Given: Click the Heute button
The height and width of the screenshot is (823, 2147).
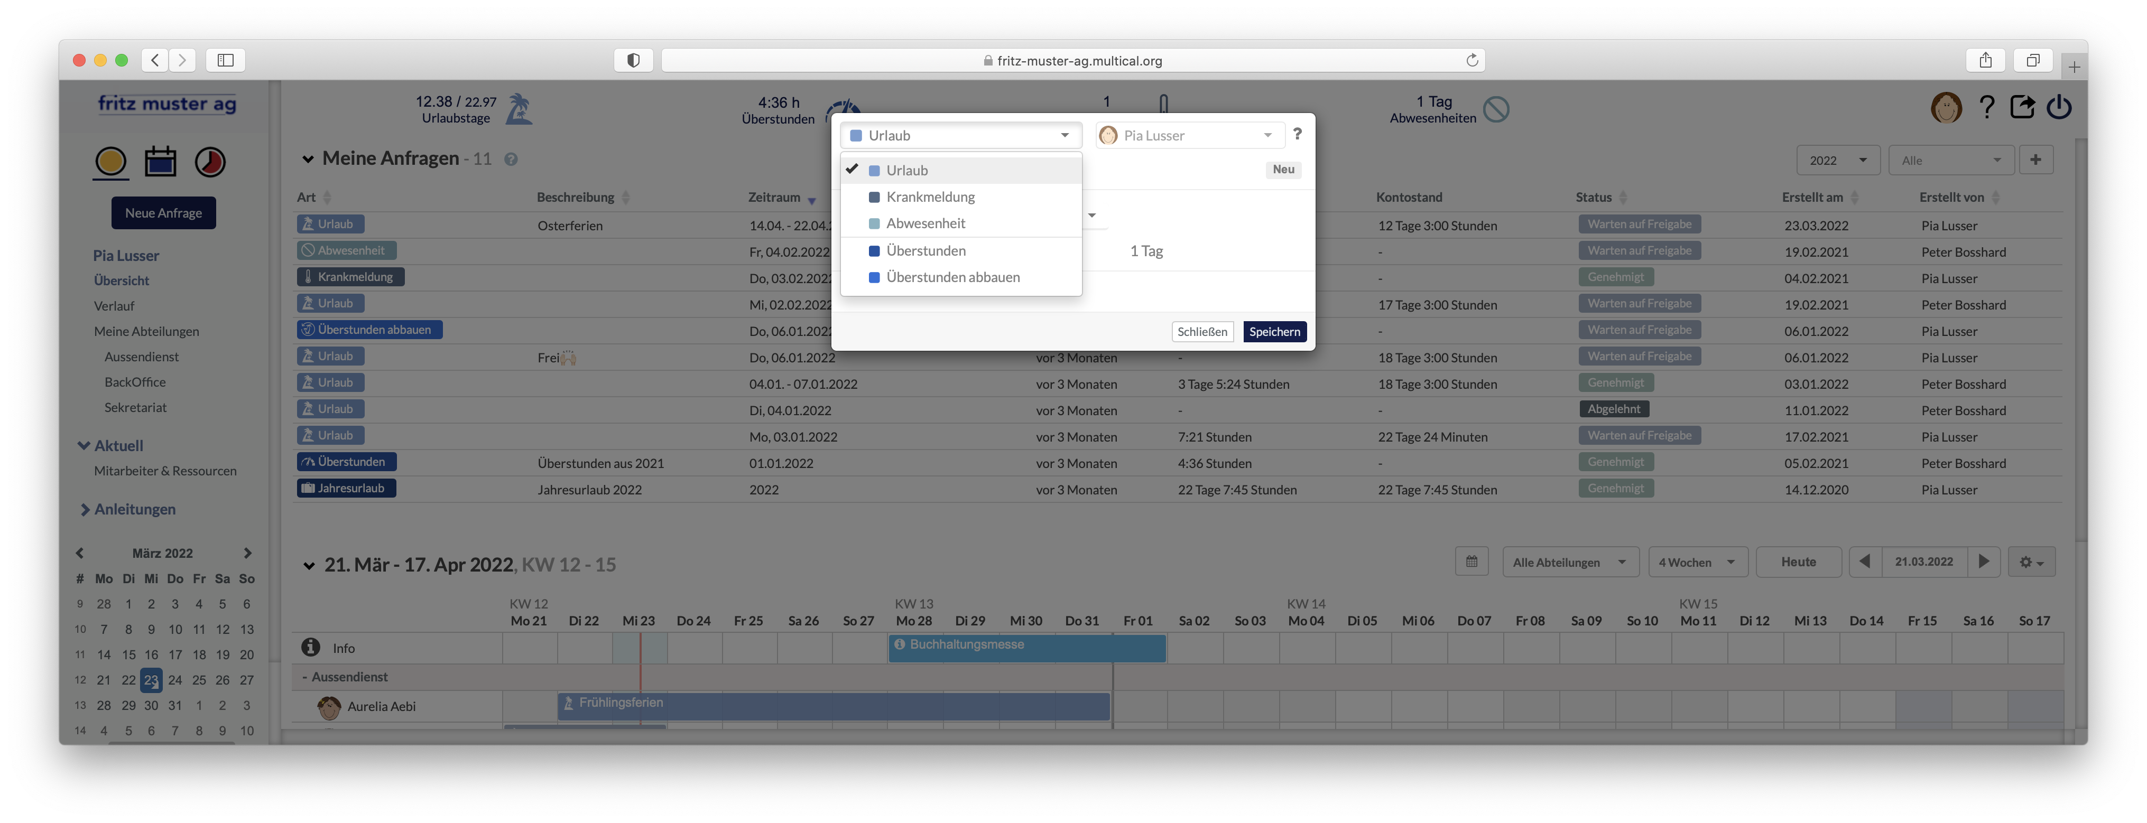Looking at the screenshot, I should (x=1798, y=562).
